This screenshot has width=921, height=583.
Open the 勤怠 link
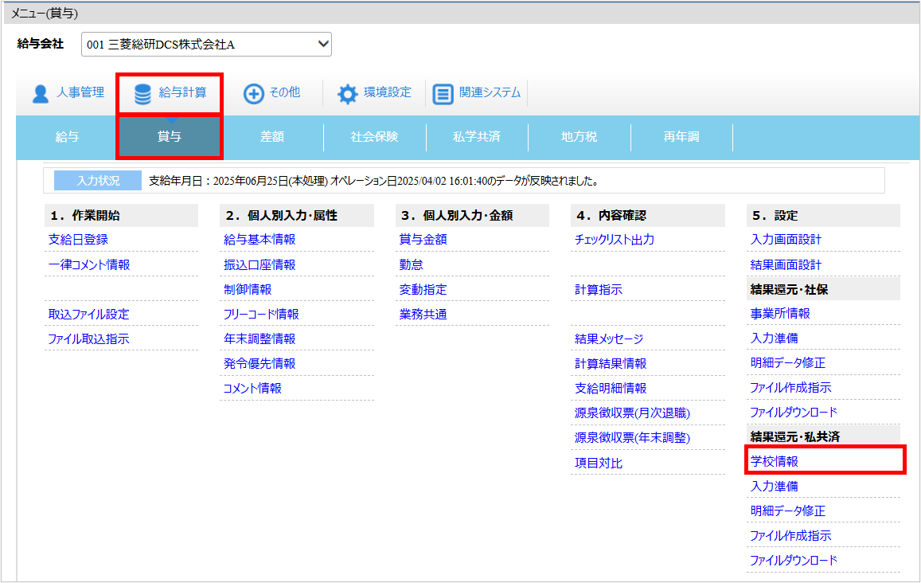coord(412,265)
